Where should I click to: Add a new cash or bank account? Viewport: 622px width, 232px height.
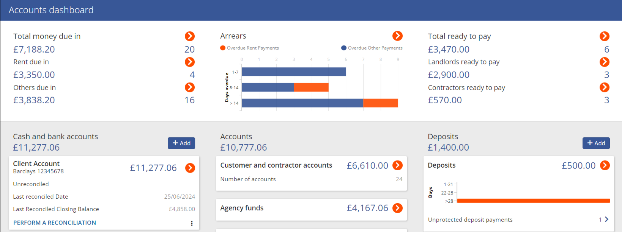click(x=181, y=143)
